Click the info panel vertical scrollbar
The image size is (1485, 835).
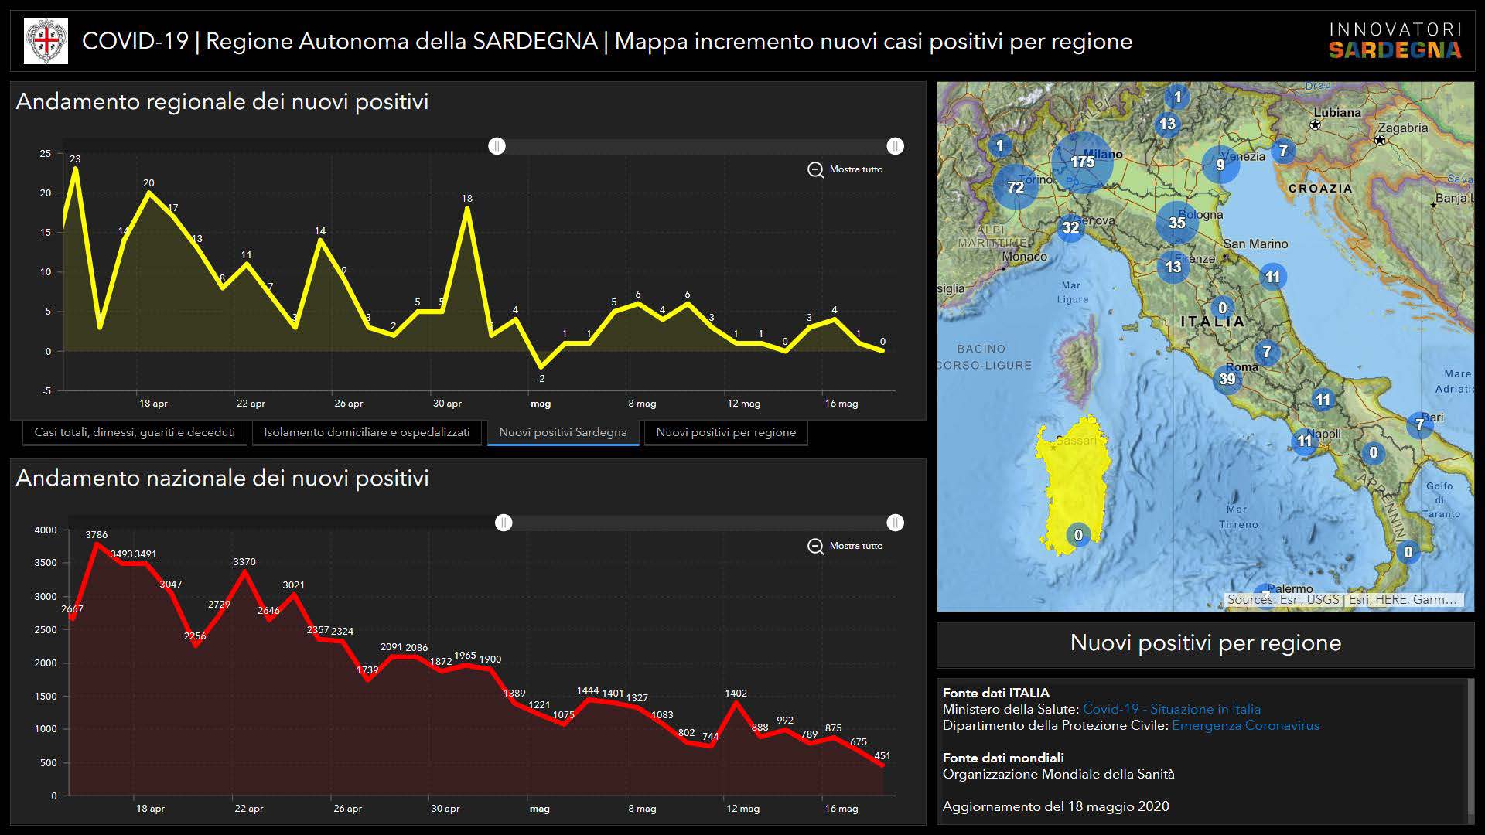[x=1470, y=746]
